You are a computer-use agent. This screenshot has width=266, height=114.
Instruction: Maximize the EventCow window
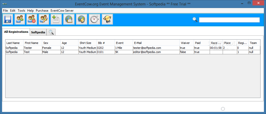pyautogui.click(x=249, y=3)
